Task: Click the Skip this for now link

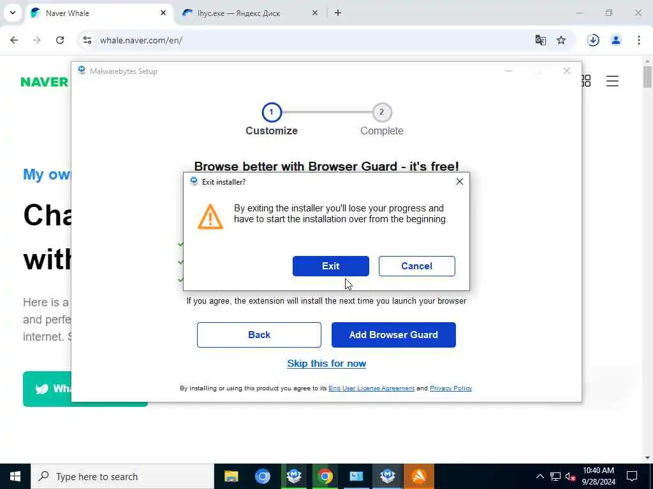Action: point(326,364)
